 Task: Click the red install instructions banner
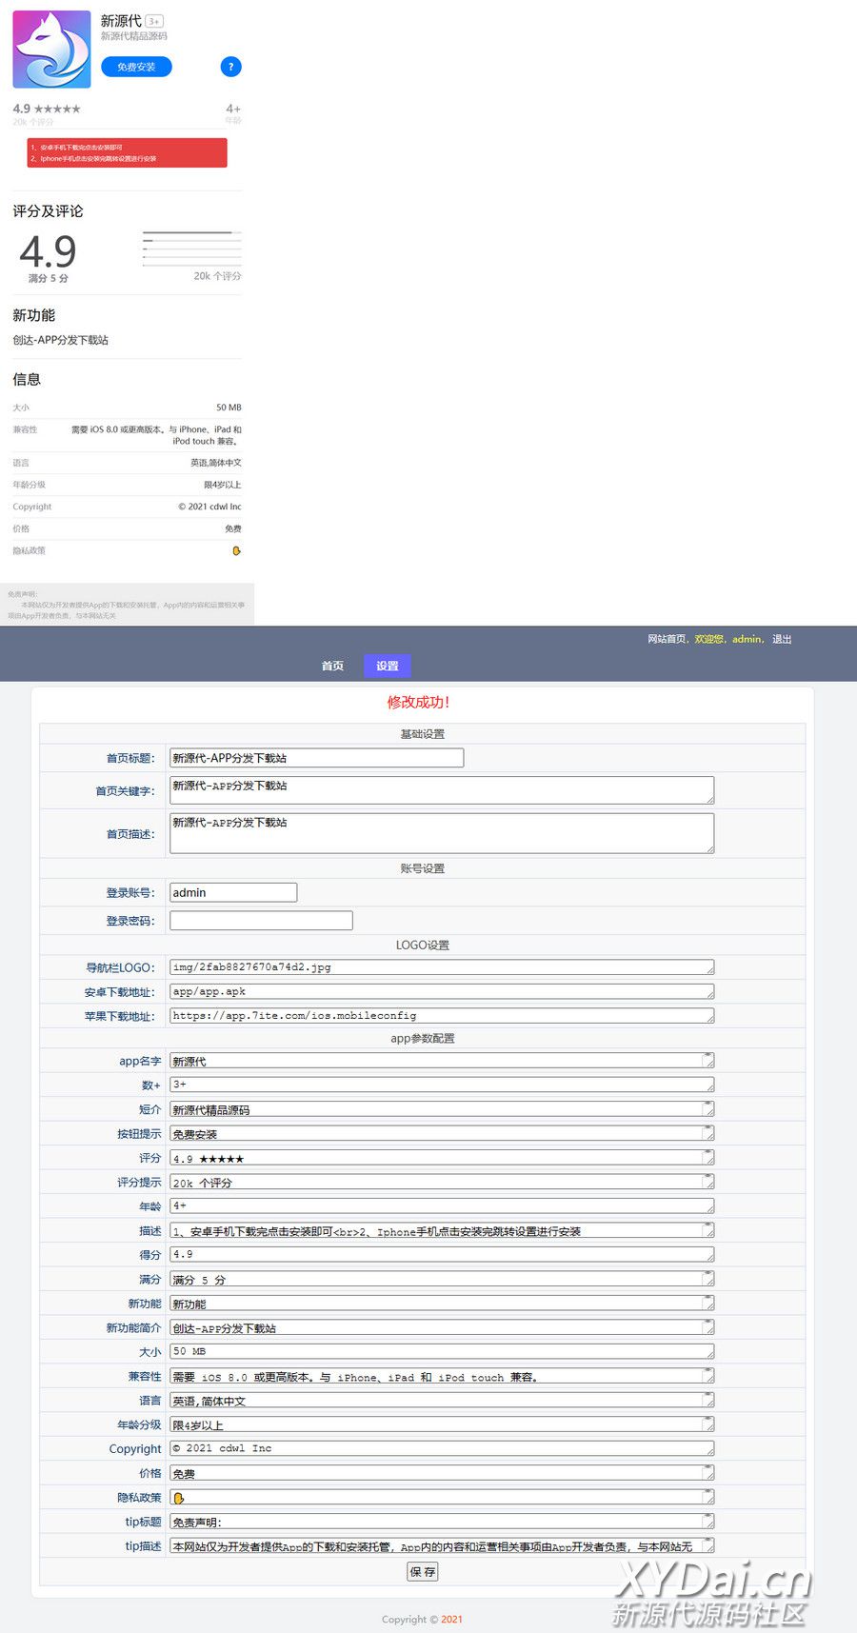point(127,153)
